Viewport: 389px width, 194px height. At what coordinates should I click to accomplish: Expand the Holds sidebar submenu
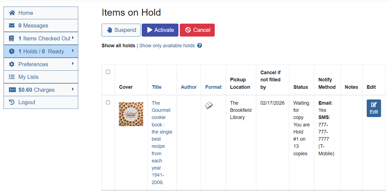[x=74, y=51]
